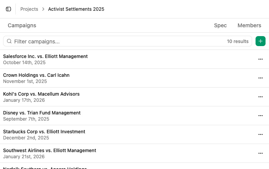The height and width of the screenshot is (169, 269).
Task: Go to the Members tab
Action: coord(249,25)
